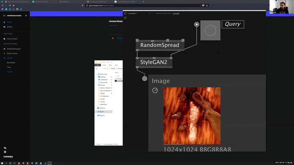Click the back arrow in File Explorer
The height and width of the screenshot is (165, 294).
[x=97, y=68]
